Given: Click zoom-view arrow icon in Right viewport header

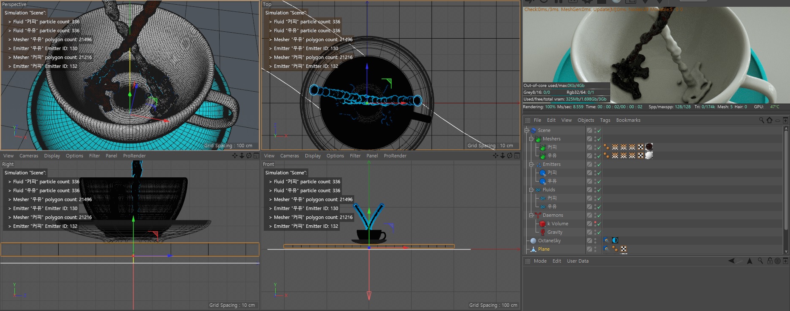Looking at the screenshot, I should (x=242, y=156).
